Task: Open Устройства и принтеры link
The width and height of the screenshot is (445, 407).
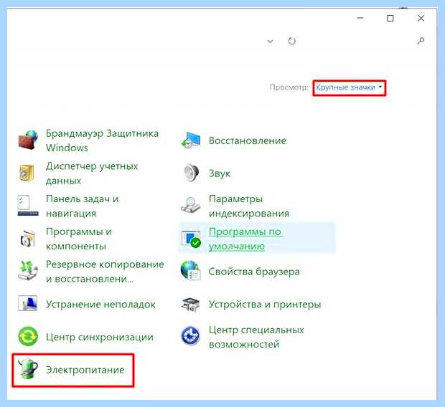Action: 265,304
